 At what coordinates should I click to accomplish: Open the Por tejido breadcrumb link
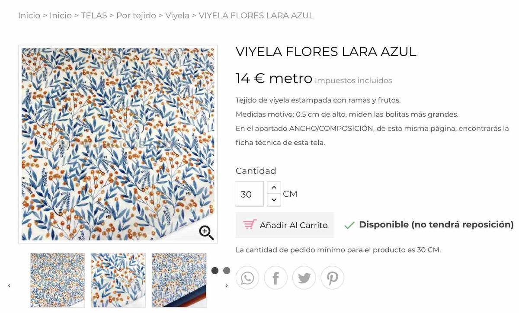[x=136, y=16]
